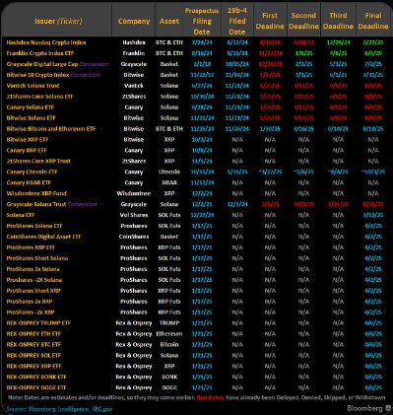This screenshot has width=393, height=415.
Task: Select the ProShares Solana ETF issuer name
Action: [x=34, y=226]
